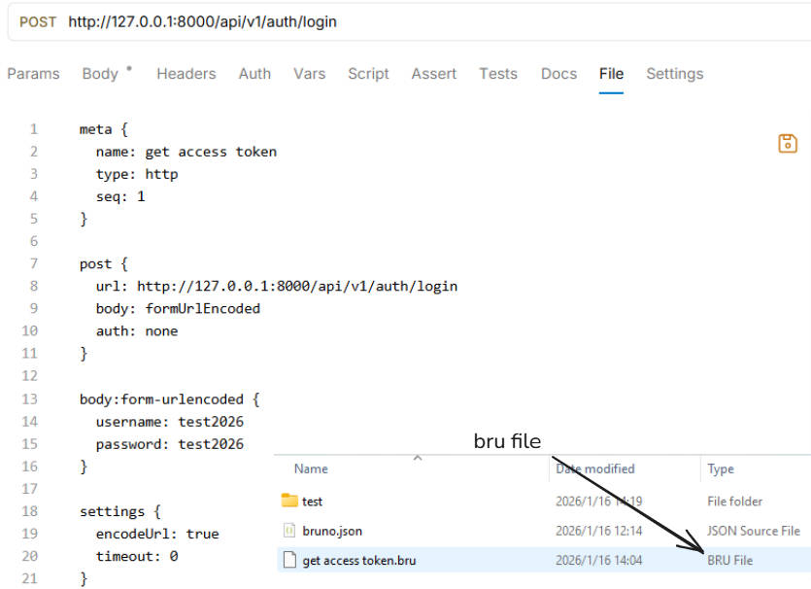The image size is (811, 589).
Task: Click the 'type: http' line
Action: (x=137, y=174)
